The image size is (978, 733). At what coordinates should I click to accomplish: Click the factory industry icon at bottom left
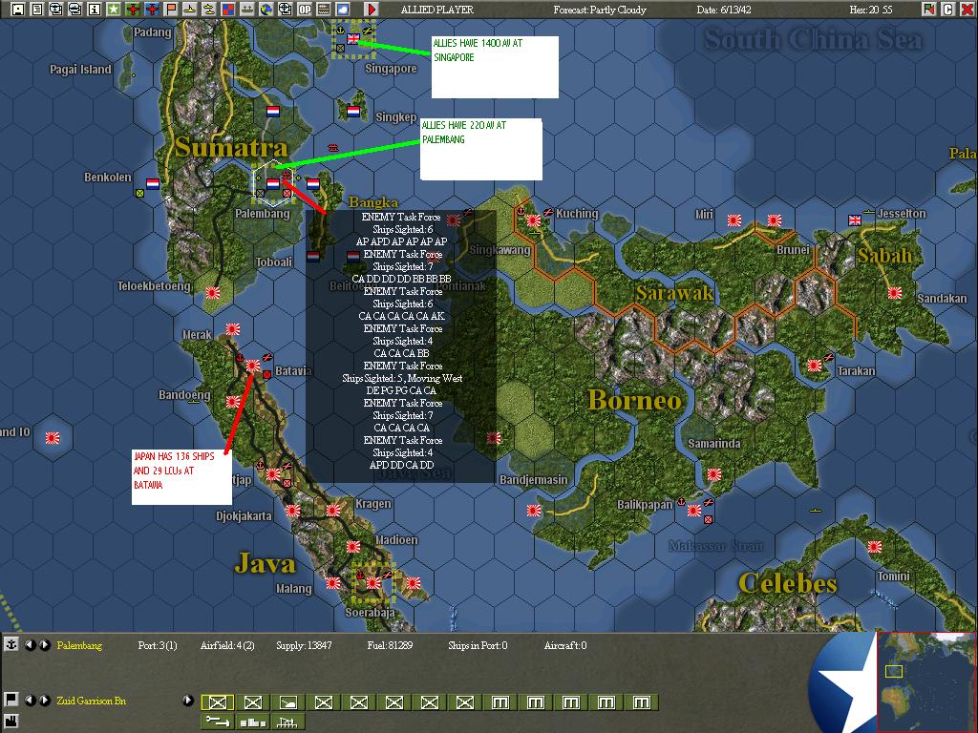pyautogui.click(x=11, y=723)
